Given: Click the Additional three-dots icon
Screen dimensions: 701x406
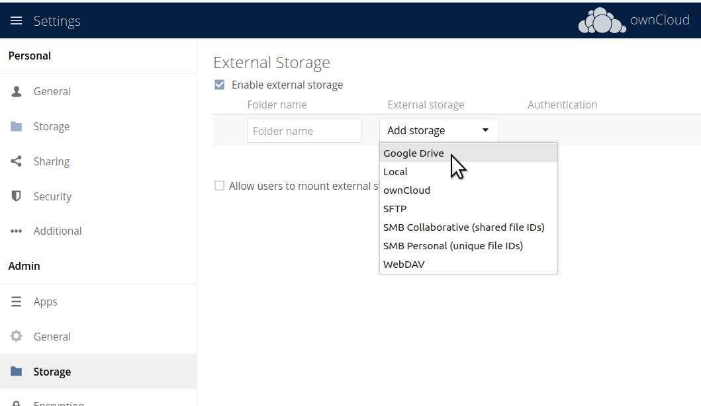Looking at the screenshot, I should pyautogui.click(x=16, y=231).
